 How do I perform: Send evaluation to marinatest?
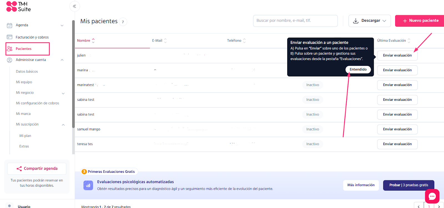point(397,85)
